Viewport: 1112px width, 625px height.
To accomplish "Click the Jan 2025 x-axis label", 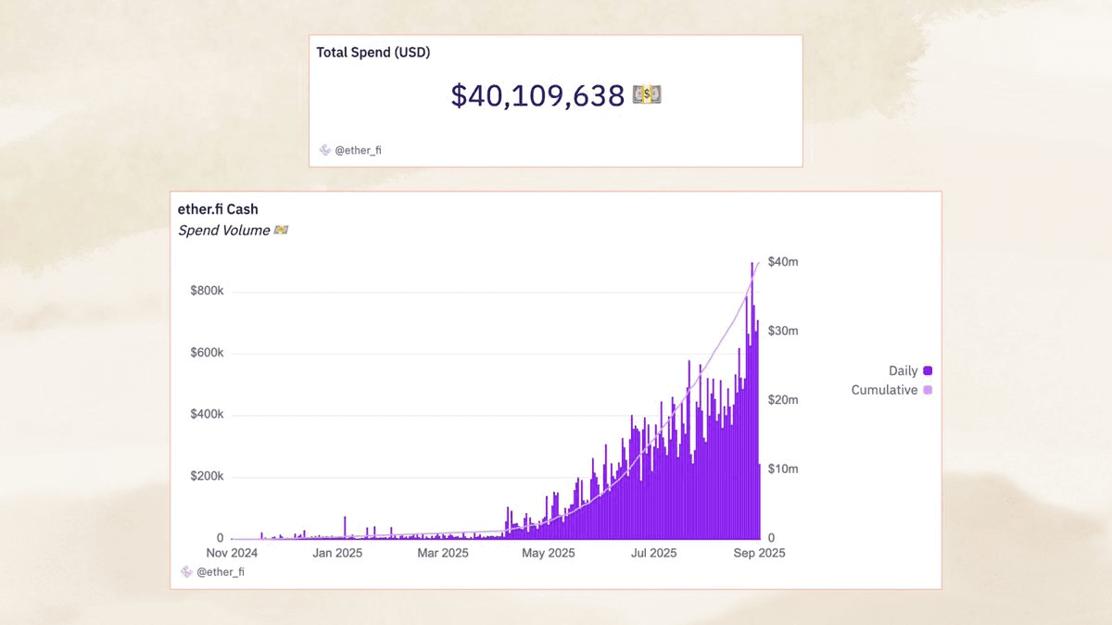I will 336,553.
